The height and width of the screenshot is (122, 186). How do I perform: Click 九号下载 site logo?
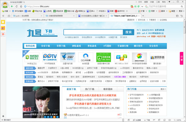(x=42, y=33)
